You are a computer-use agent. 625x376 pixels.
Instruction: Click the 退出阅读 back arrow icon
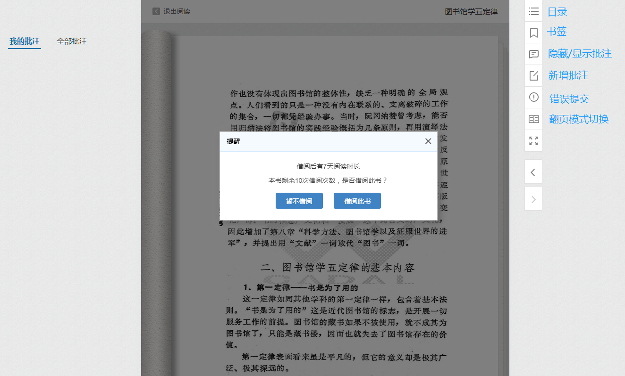pyautogui.click(x=156, y=11)
